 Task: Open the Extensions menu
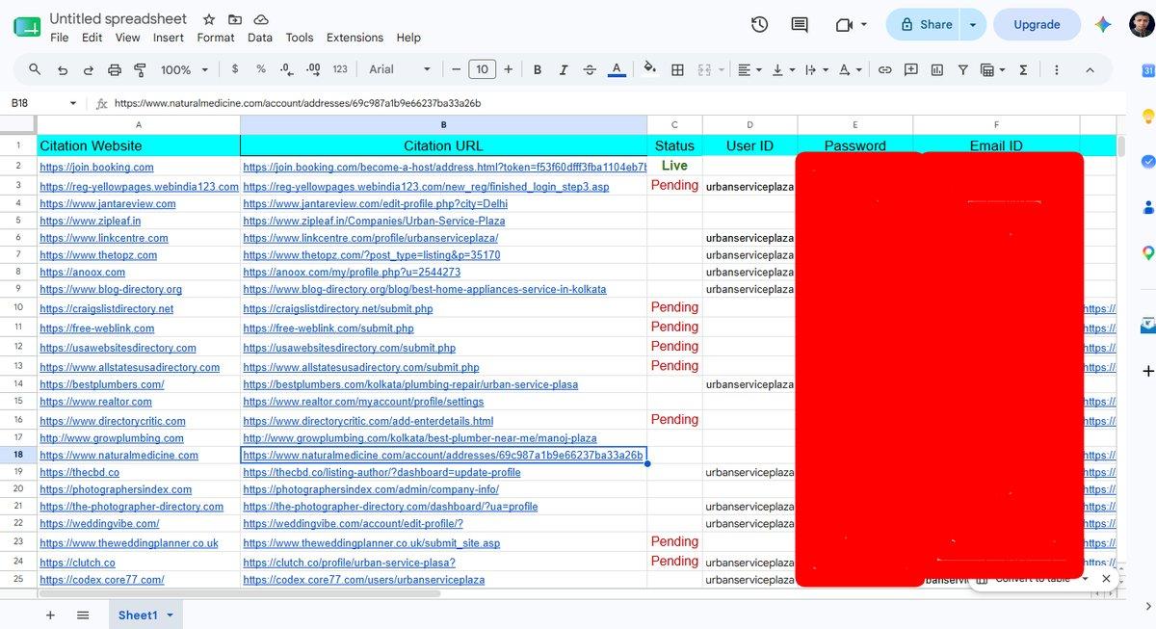pyautogui.click(x=355, y=38)
